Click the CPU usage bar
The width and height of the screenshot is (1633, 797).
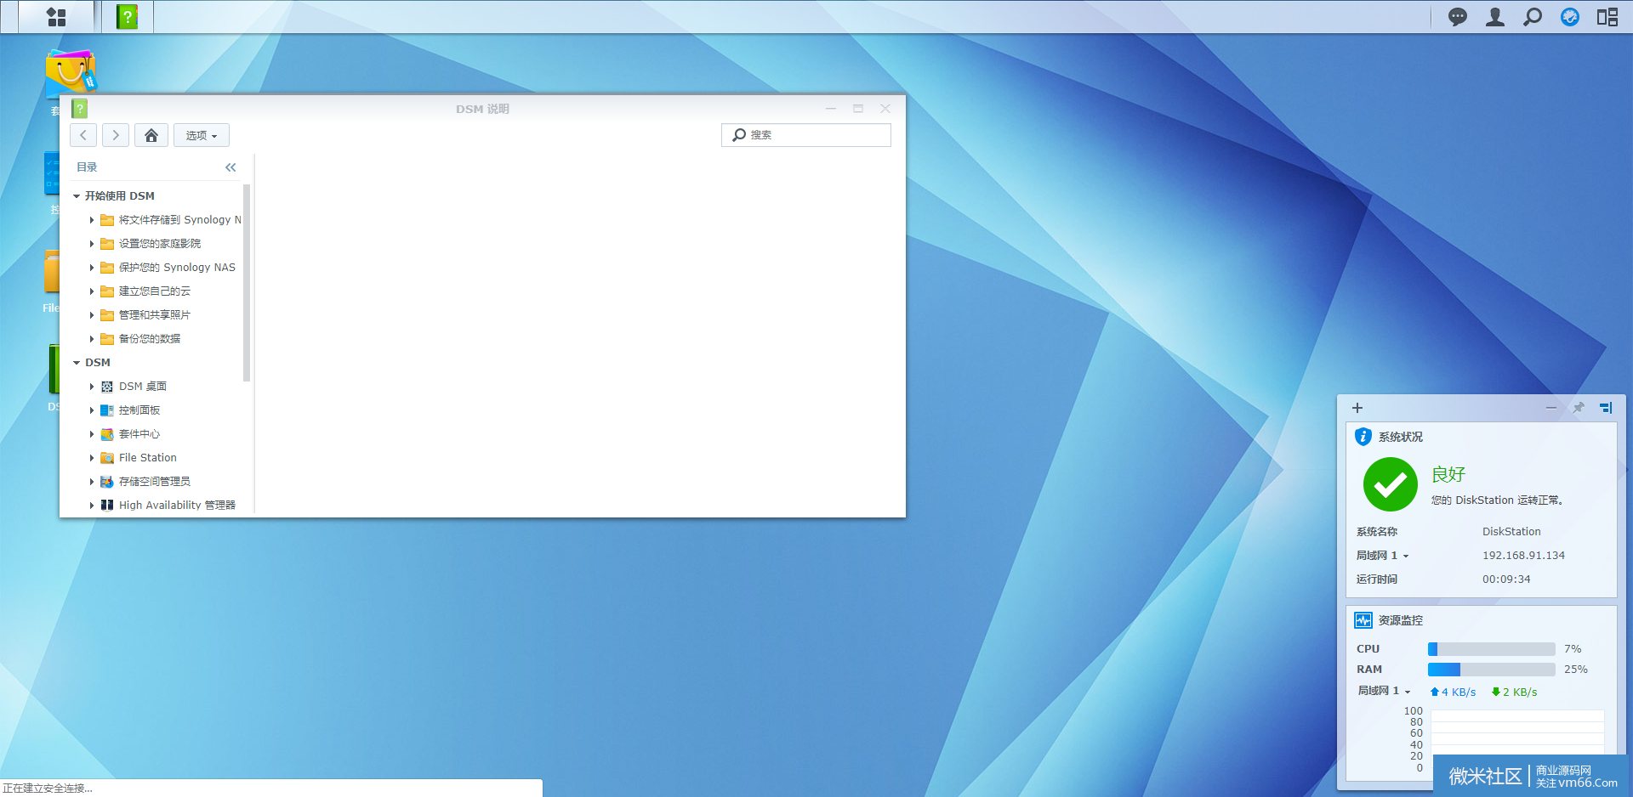click(x=1492, y=649)
